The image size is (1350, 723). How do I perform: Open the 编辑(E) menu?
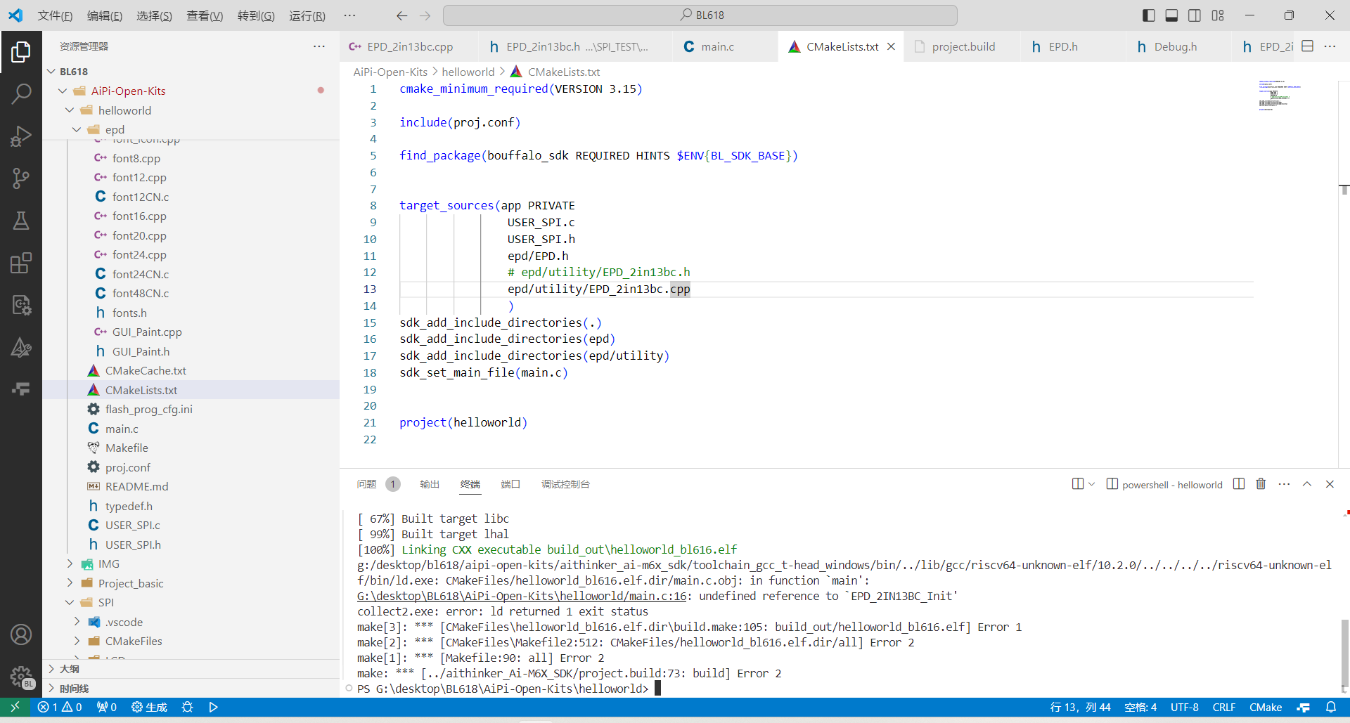tap(105, 15)
